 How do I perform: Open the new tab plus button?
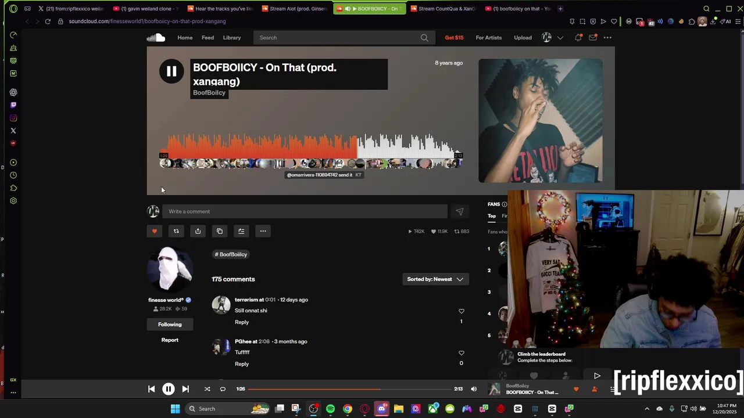(x=560, y=9)
